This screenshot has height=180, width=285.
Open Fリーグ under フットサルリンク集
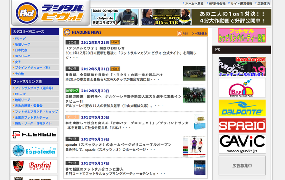[20, 94]
